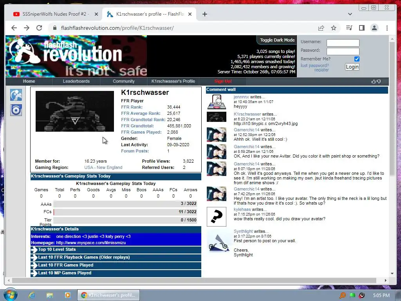Open kylehaas's profile name link
401x301 pixels.
[x=242, y=209]
